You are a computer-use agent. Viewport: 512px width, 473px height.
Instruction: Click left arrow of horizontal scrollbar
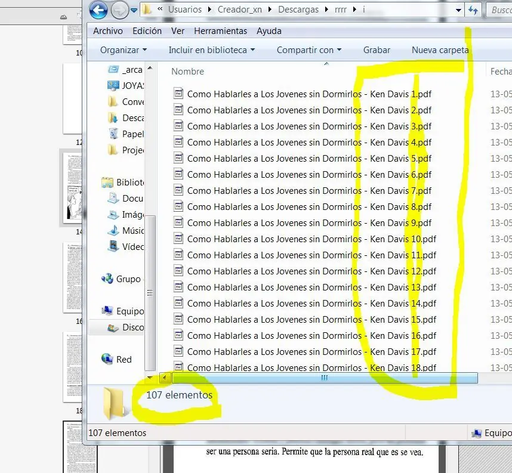(165, 378)
